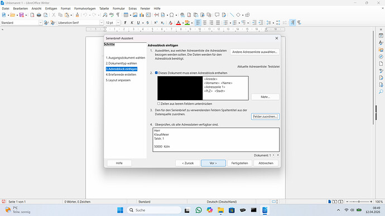Image resolution: width=385 pixels, height=216 pixels.
Task: Click the Export as PDF icon
Action: click(32, 15)
